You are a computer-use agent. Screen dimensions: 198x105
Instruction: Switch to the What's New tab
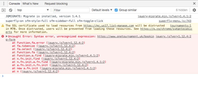(30, 4)
